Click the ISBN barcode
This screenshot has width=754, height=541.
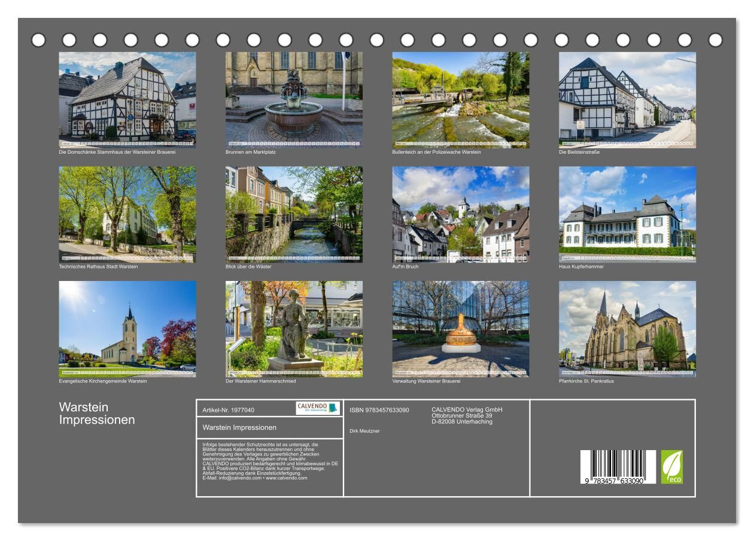click(618, 467)
